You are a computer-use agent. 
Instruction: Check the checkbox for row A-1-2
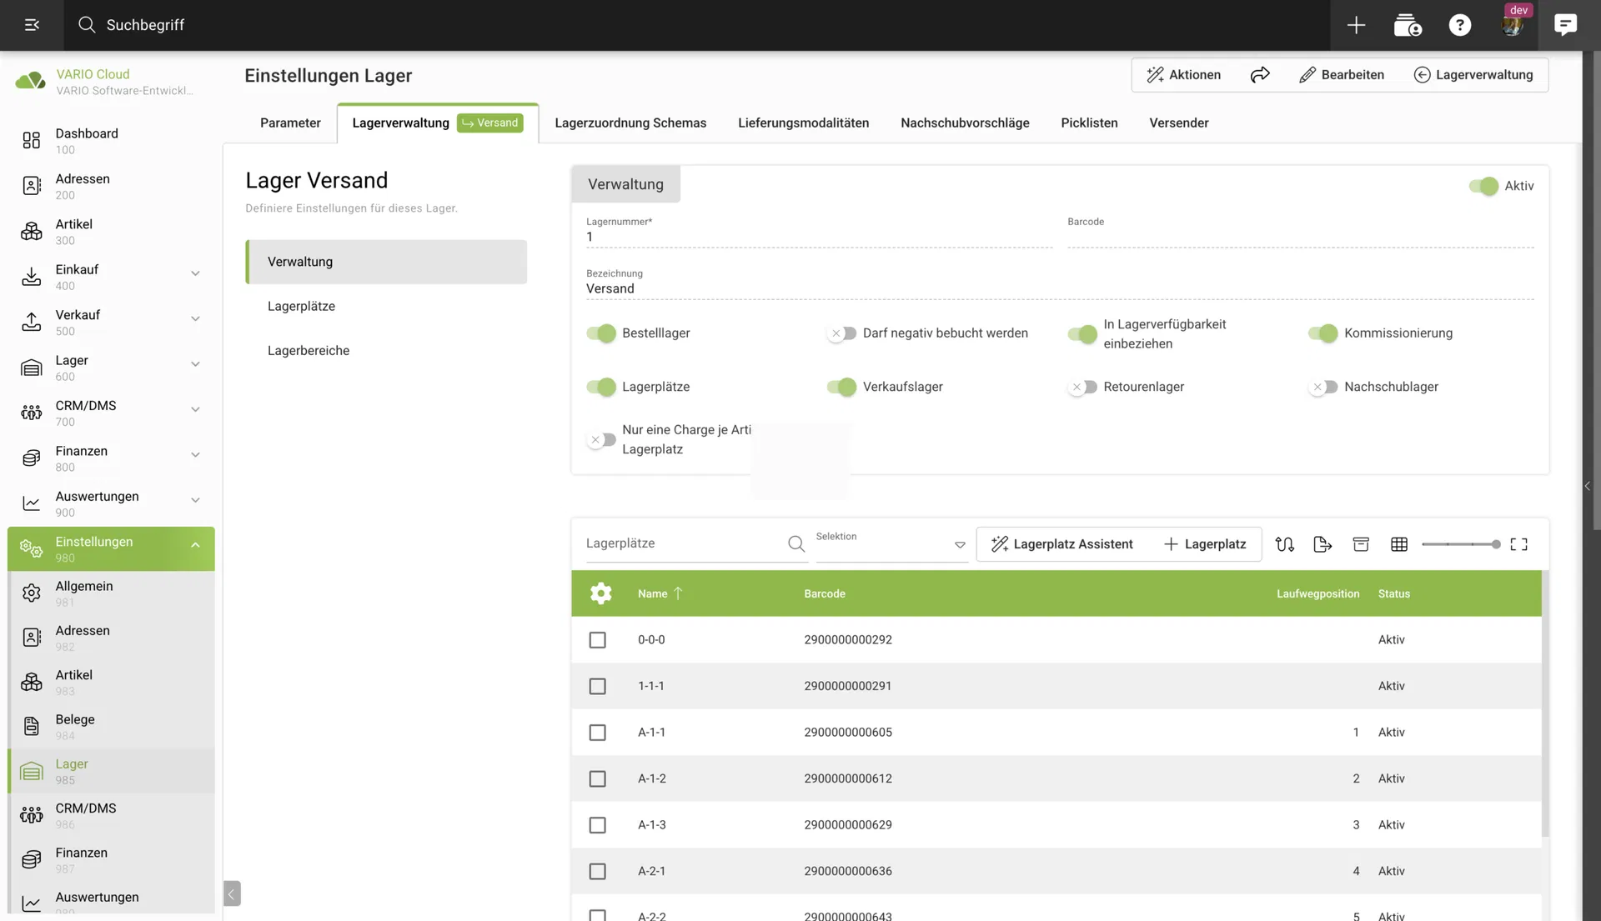tap(598, 778)
